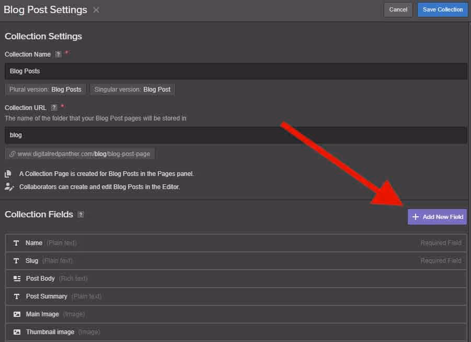Viewport: 471px width, 342px height.
Task: Open the Collection Fields help tooltip
Action: point(80,214)
